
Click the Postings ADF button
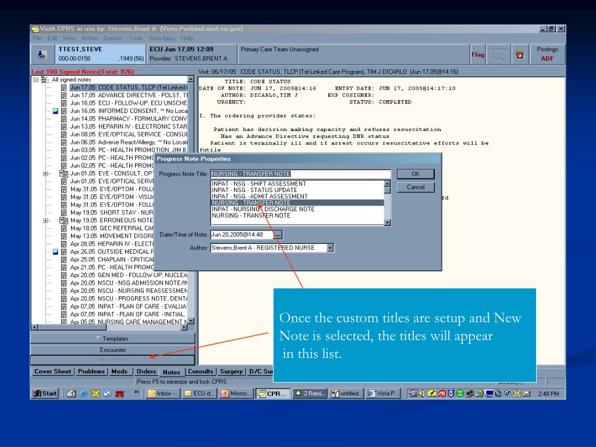(547, 54)
